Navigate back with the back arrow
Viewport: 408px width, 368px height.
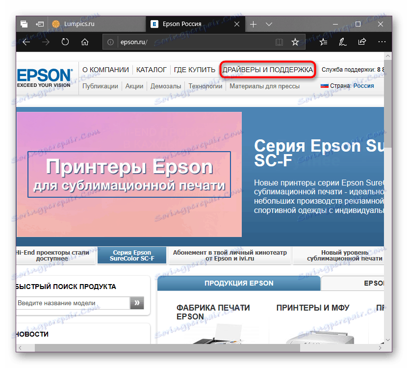pos(26,42)
